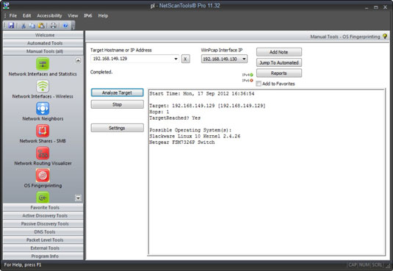Screen dimensions: 393x271
Task: Open the IPv6 menu
Action: point(88,15)
